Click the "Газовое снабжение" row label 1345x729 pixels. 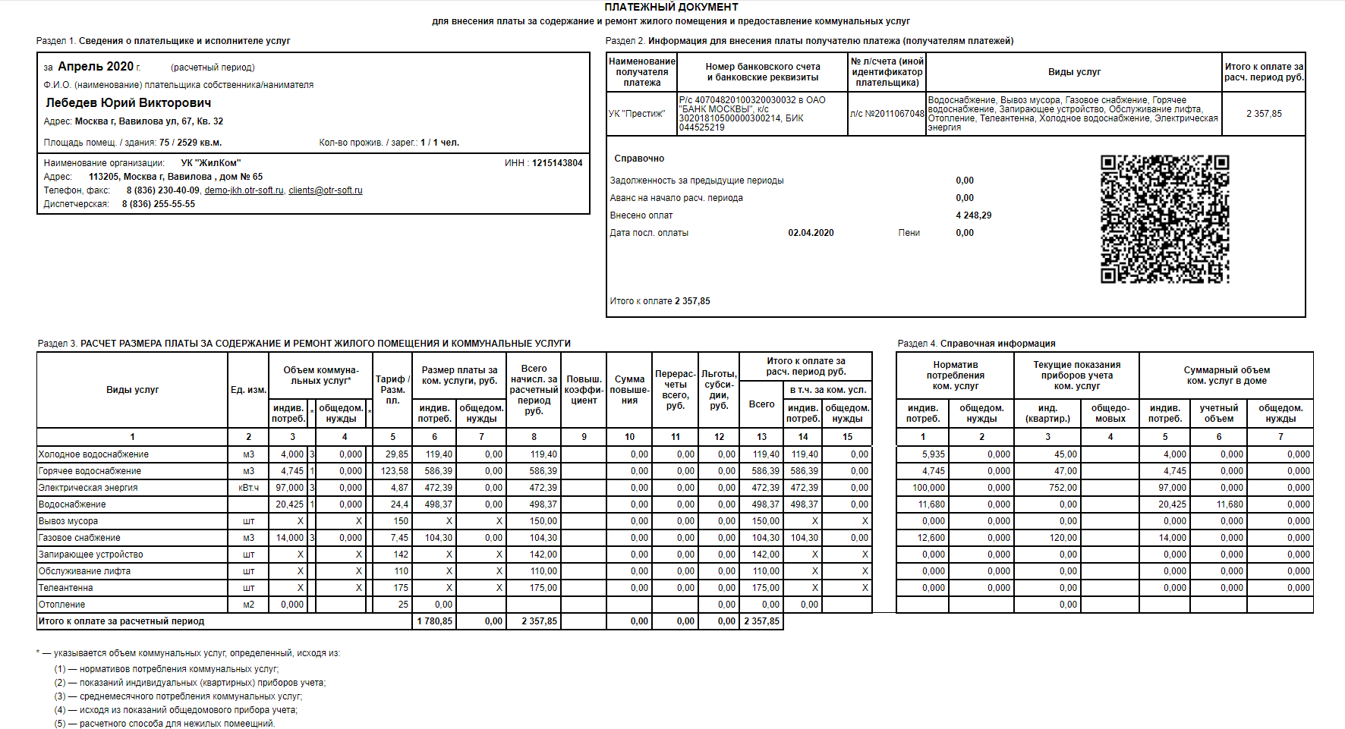coord(80,538)
